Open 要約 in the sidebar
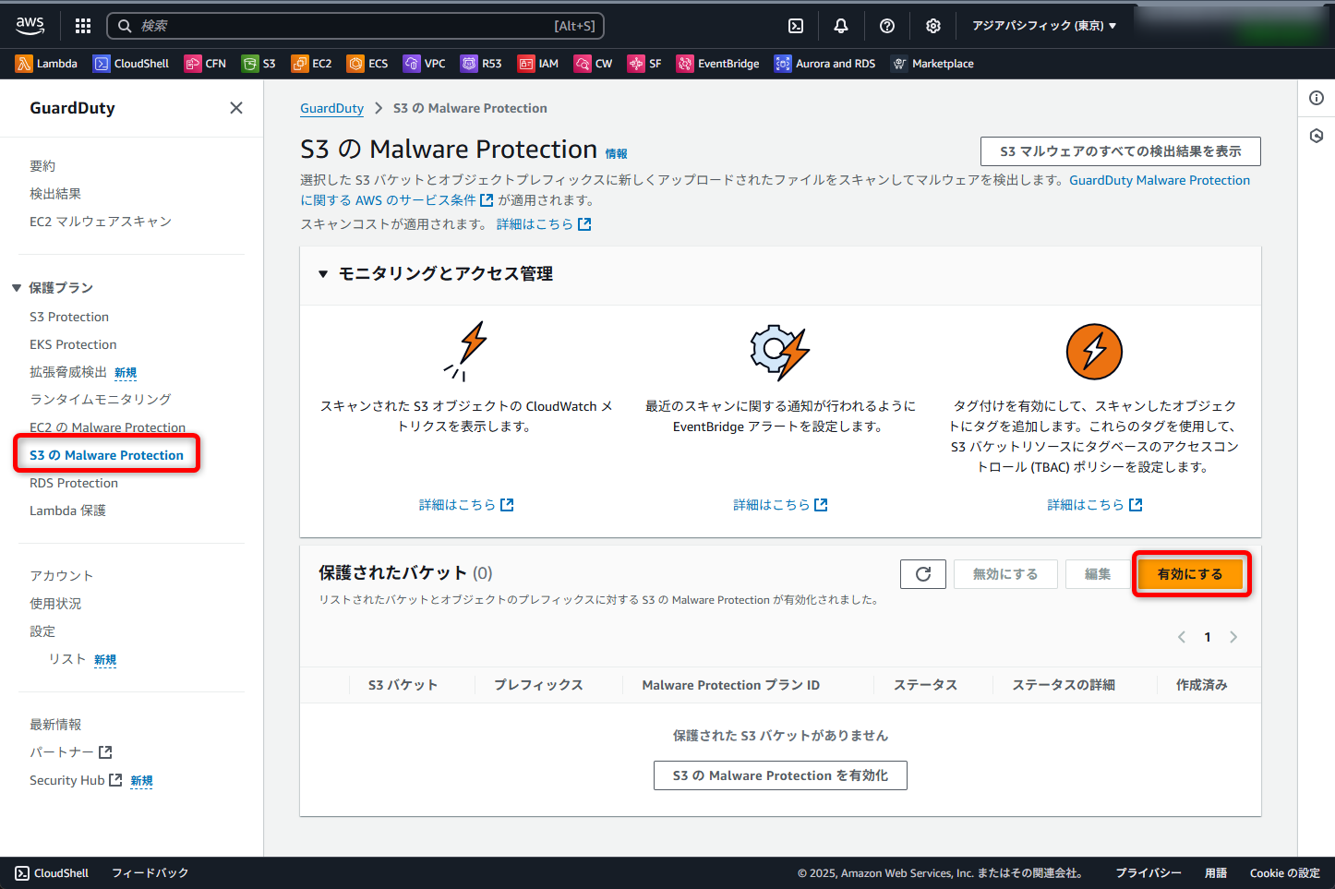1335x889 pixels. 42,166
